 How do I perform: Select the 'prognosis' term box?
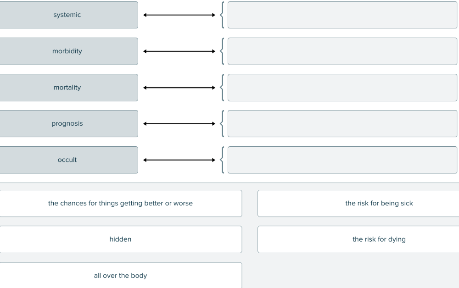pyautogui.click(x=68, y=124)
